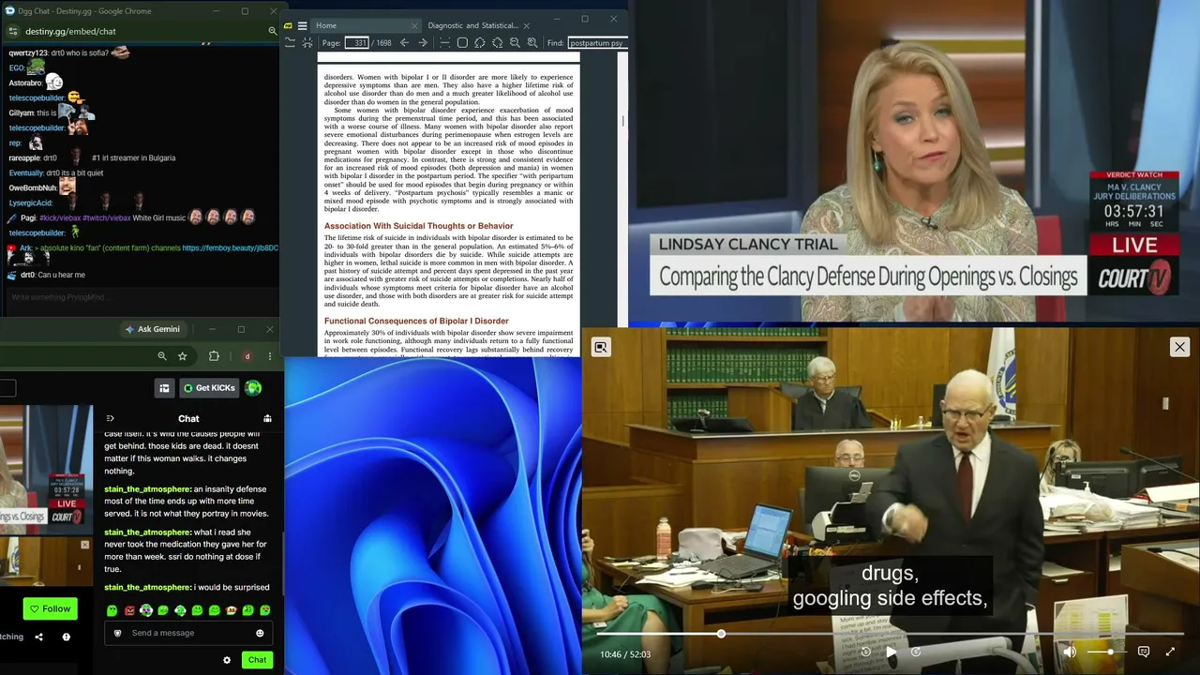
Task: Click the Court TV video in the top-right window
Action: click(x=914, y=161)
